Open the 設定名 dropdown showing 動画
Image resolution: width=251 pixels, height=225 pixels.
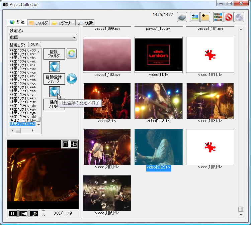click(x=43, y=37)
